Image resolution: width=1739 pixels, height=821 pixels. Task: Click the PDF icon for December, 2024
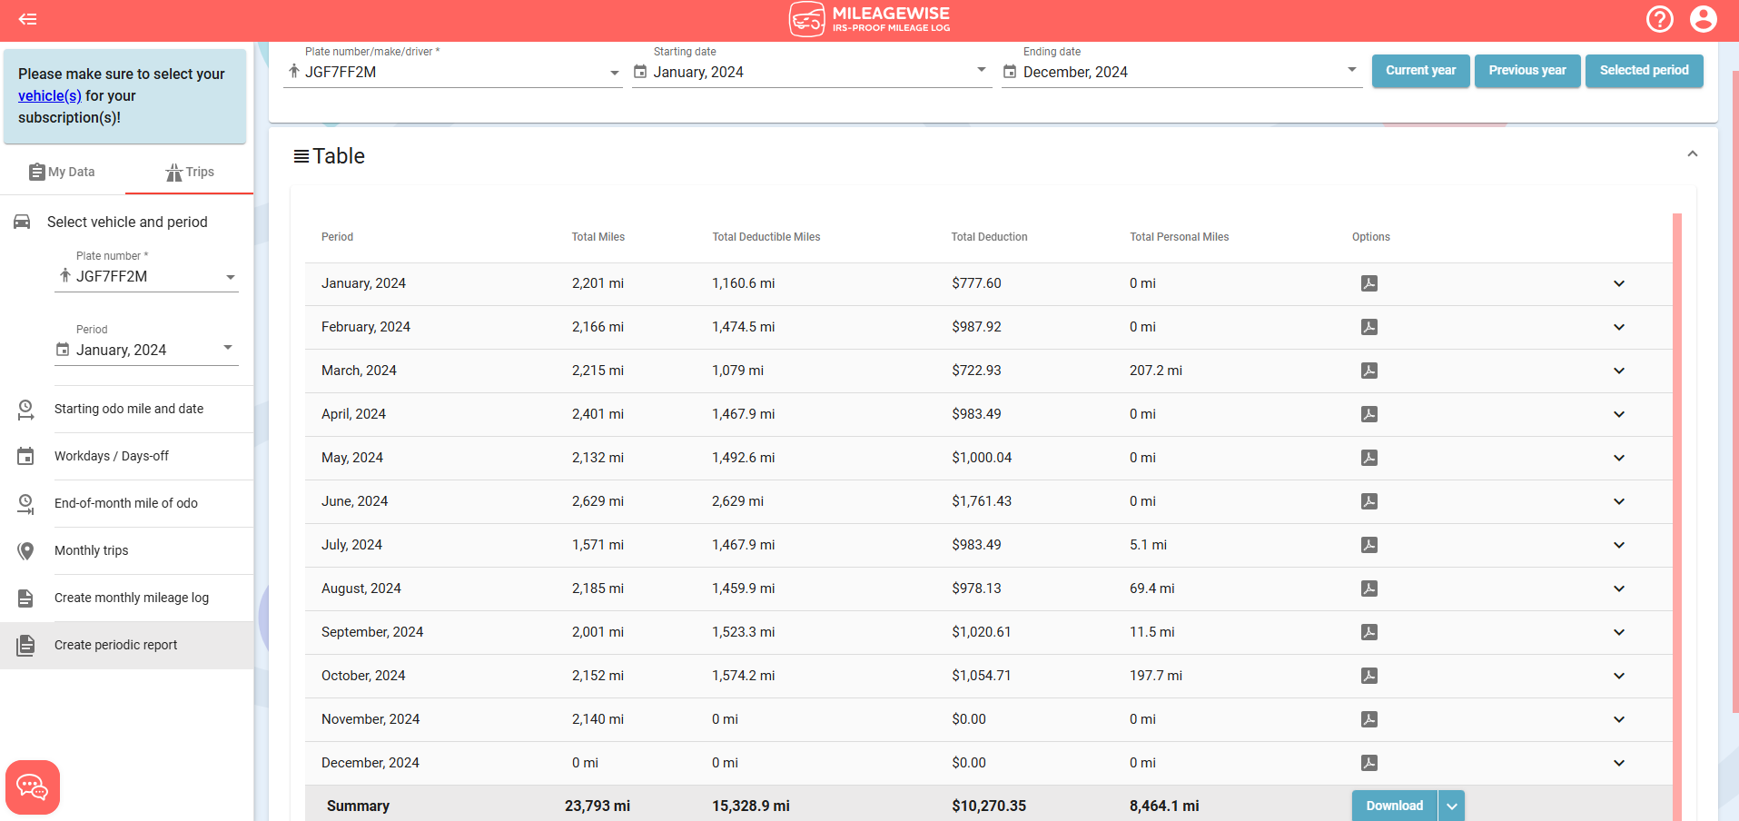pyautogui.click(x=1369, y=763)
